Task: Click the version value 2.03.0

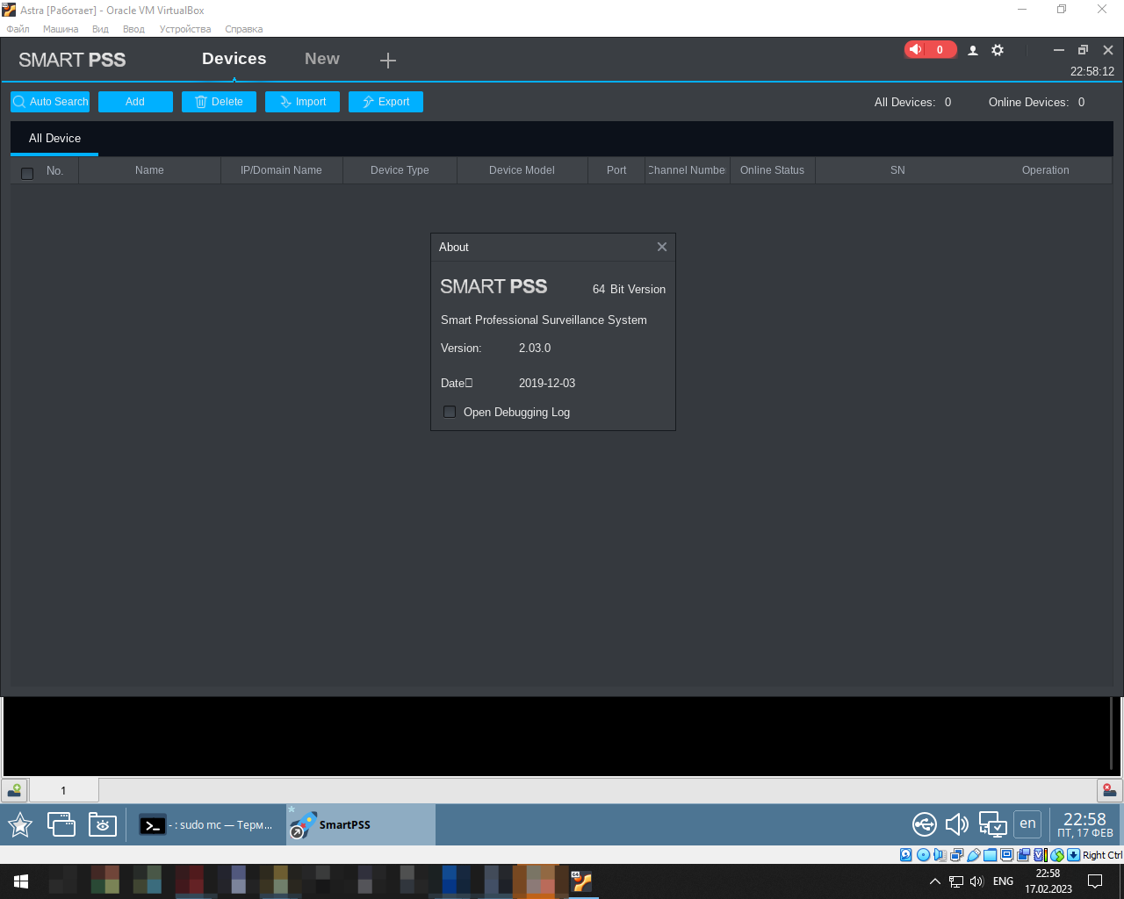Action: point(535,348)
